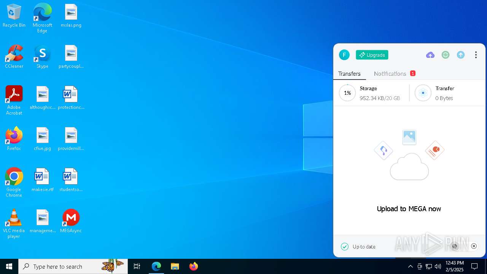Click the purple cloud upload icon
The height and width of the screenshot is (274, 487).
(x=430, y=55)
